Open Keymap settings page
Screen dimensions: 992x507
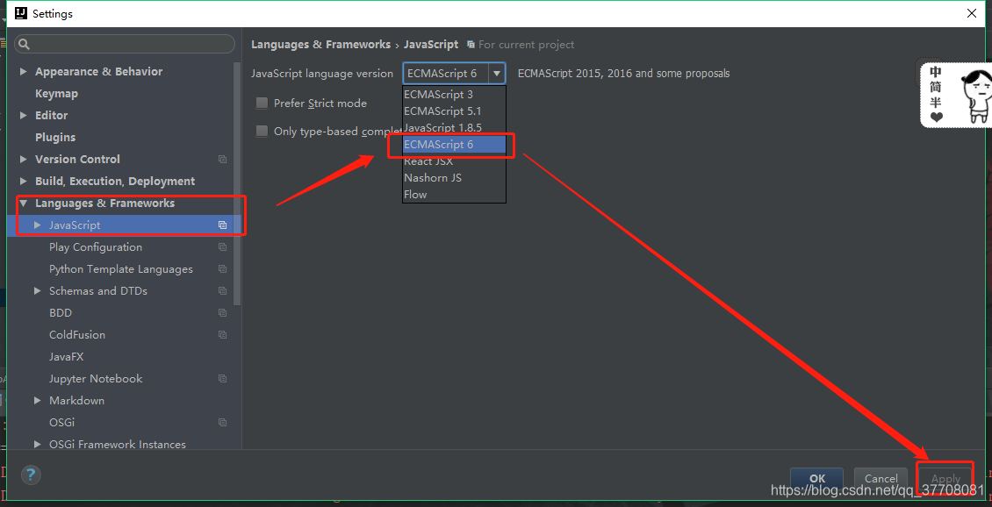[x=57, y=94]
